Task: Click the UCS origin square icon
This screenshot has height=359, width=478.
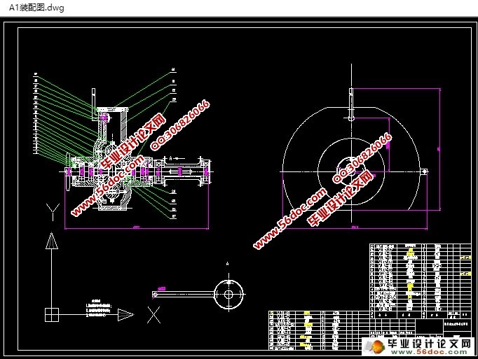Action: tap(50, 314)
